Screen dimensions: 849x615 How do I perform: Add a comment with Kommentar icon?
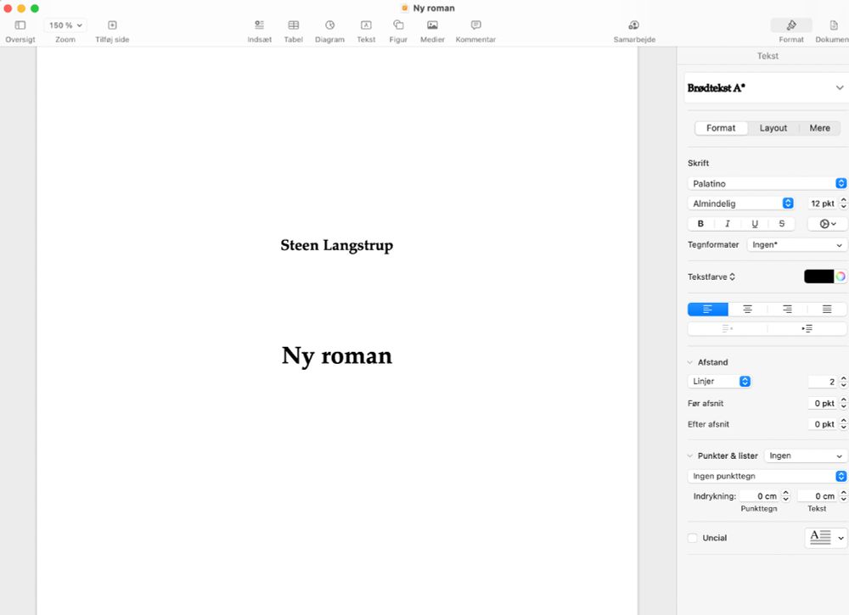coord(476,25)
